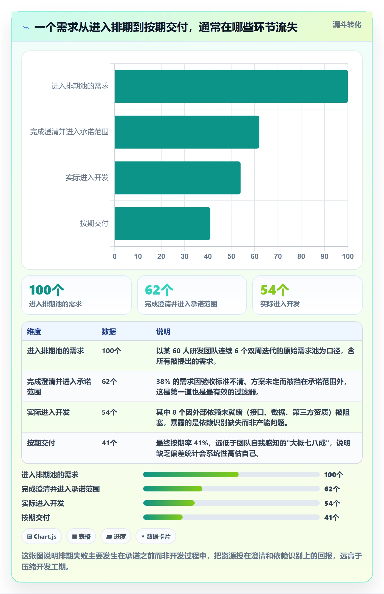Click the footer note starting 这张图说明

(x=192, y=561)
